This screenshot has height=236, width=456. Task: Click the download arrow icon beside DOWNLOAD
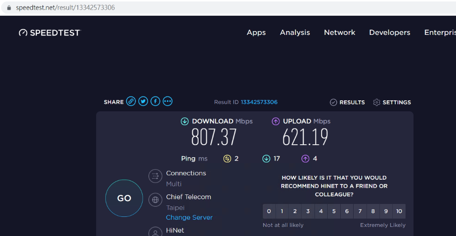(x=185, y=121)
